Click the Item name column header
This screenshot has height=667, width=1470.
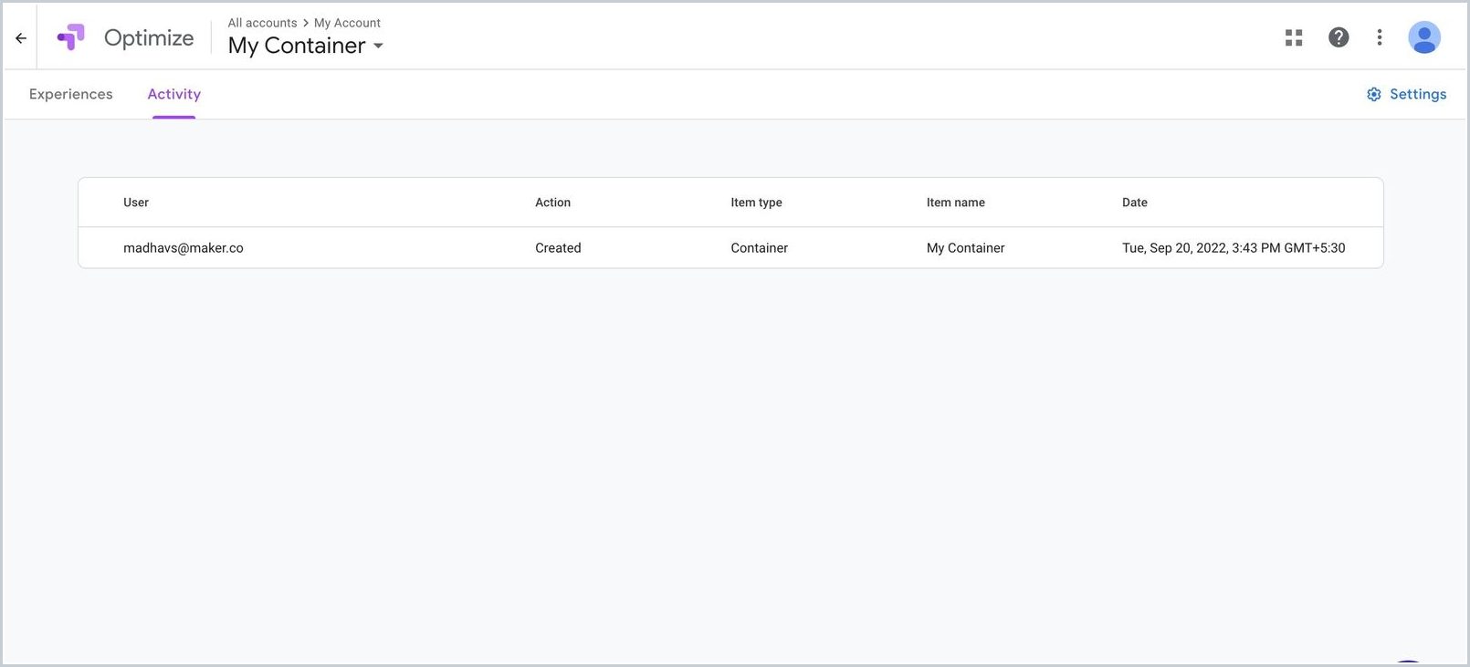(956, 203)
